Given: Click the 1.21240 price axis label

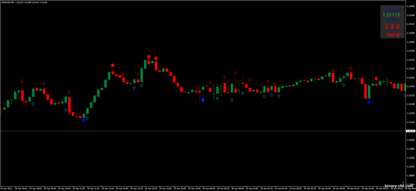Looking at the screenshot, I should coord(411,86).
